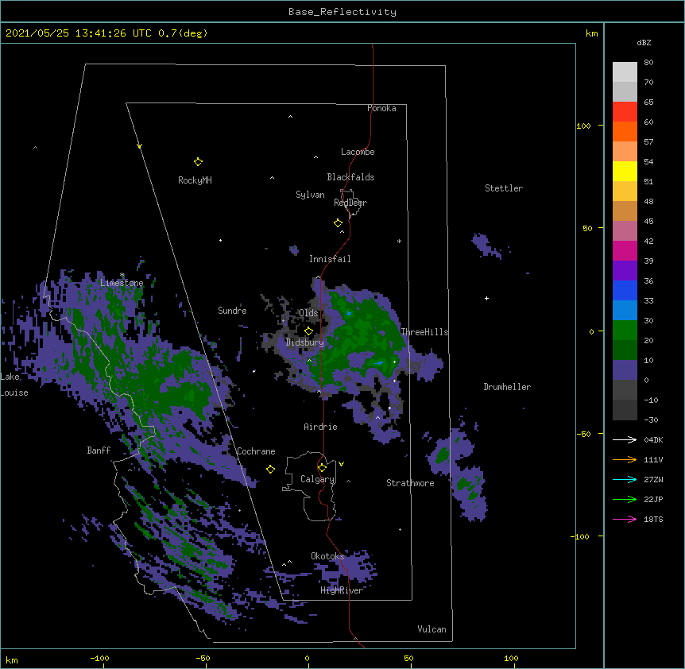Click the Banff label
This screenshot has height=669, width=685.
click(x=99, y=451)
